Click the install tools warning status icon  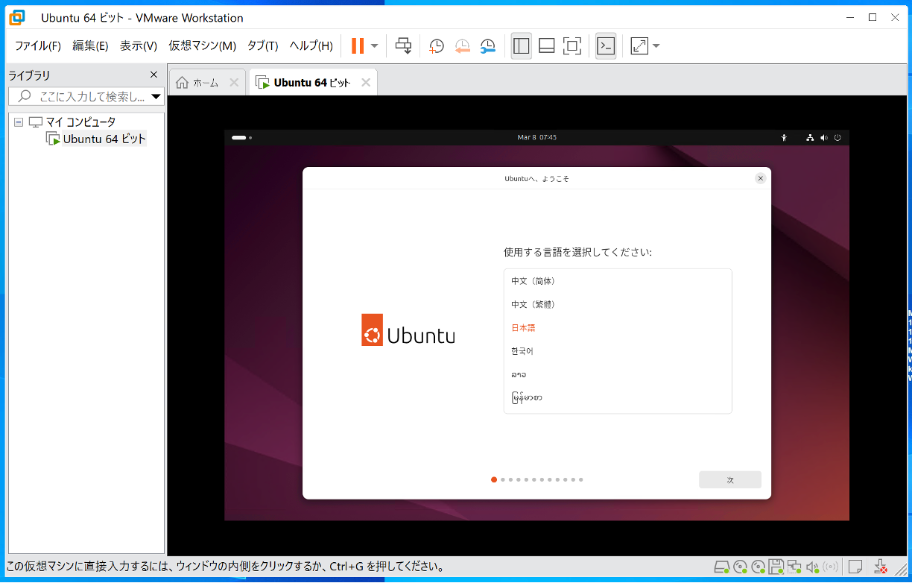(880, 567)
